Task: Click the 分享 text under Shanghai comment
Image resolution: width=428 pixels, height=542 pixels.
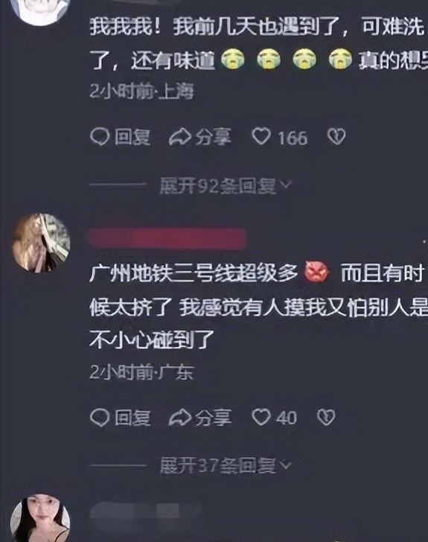Action: point(213,136)
